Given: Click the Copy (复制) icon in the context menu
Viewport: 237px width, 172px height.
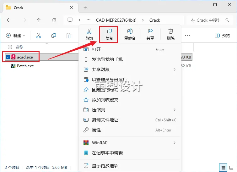Looking at the screenshot, I should point(109,31).
